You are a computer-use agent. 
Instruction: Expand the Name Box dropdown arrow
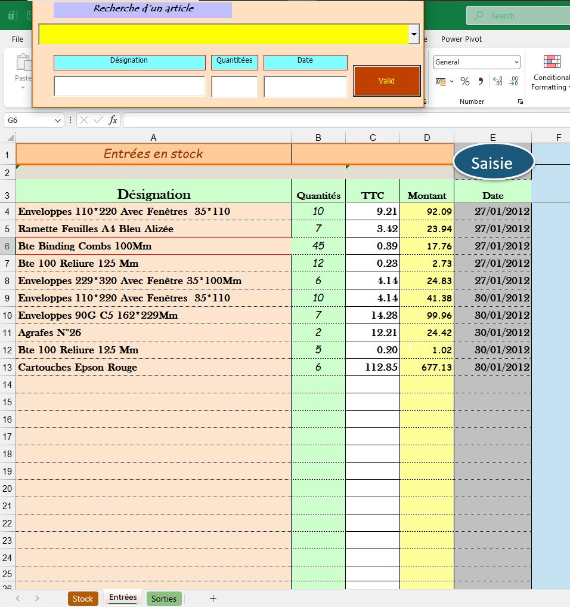click(58, 121)
